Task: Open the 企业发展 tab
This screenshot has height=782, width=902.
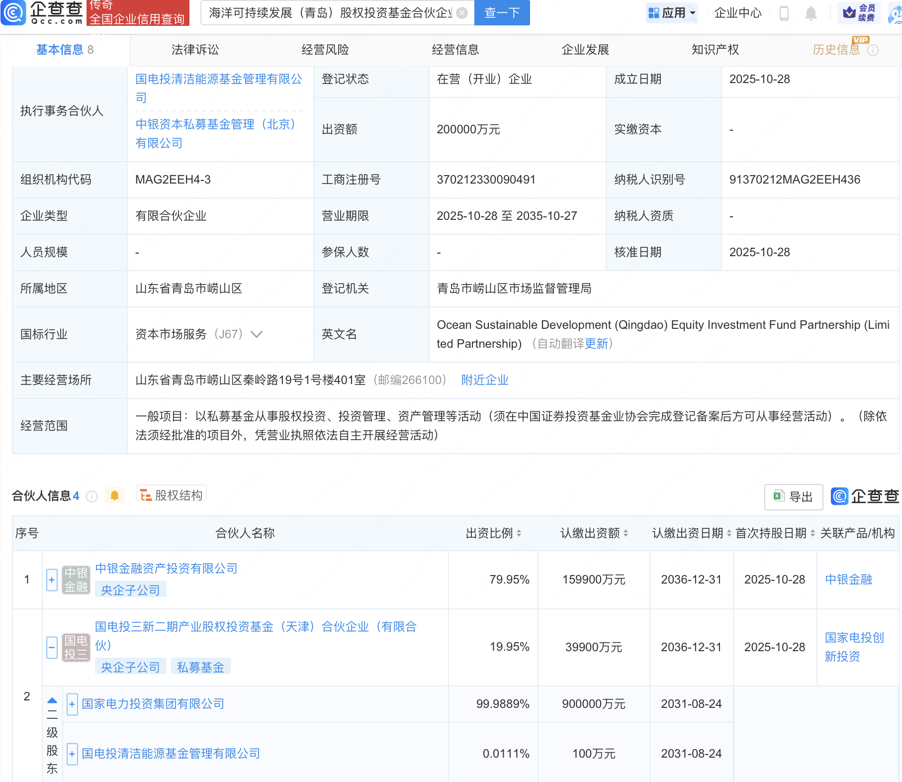Action: tap(586, 50)
